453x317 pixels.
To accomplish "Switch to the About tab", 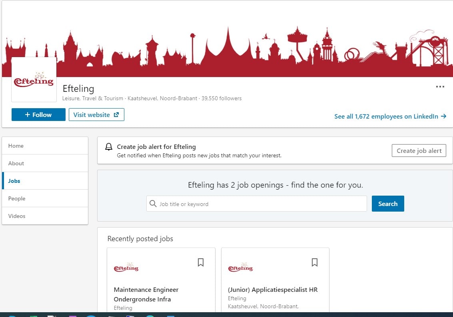I will point(45,163).
